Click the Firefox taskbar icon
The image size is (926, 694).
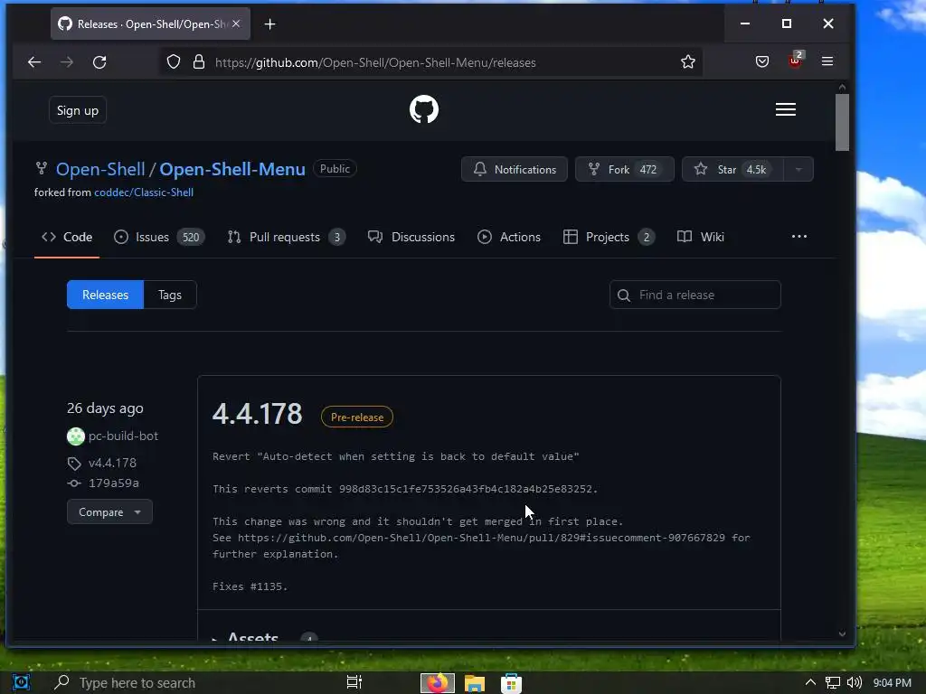438,683
